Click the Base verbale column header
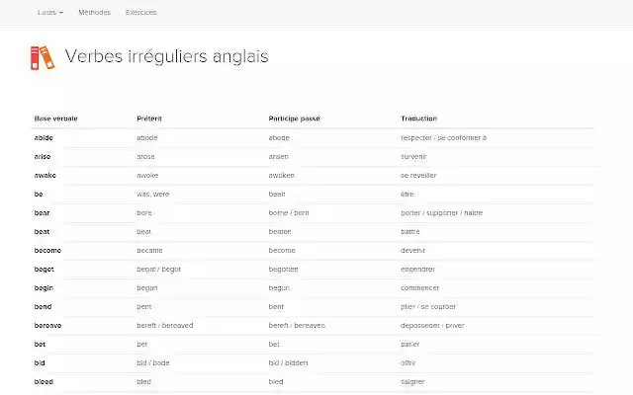 tap(55, 118)
